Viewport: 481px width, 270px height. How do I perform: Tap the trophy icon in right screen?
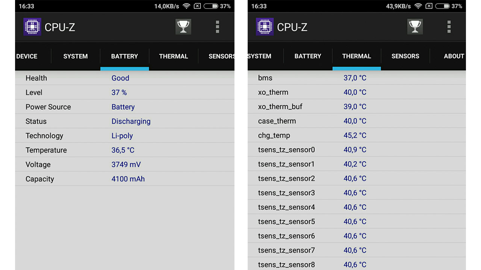[x=415, y=27]
